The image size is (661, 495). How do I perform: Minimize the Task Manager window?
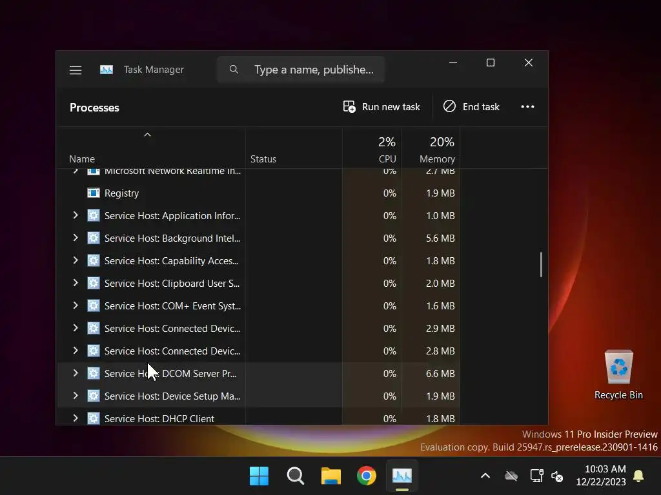pyautogui.click(x=453, y=63)
